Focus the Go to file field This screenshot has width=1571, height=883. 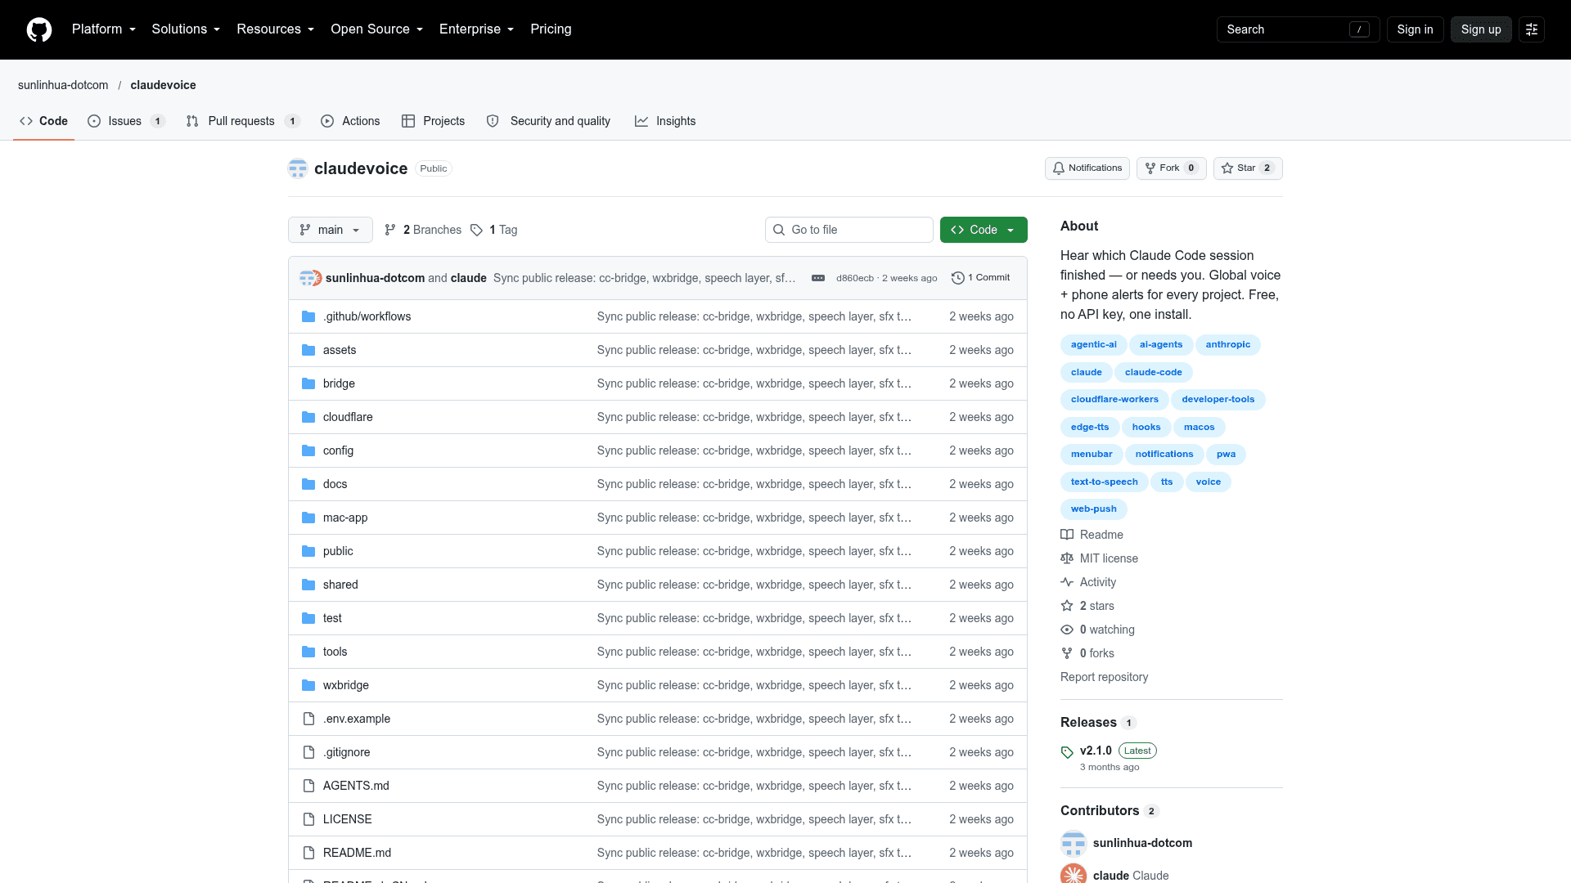tap(849, 230)
